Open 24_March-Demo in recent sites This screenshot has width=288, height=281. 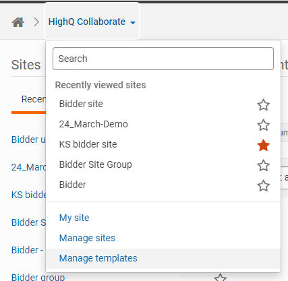(94, 124)
